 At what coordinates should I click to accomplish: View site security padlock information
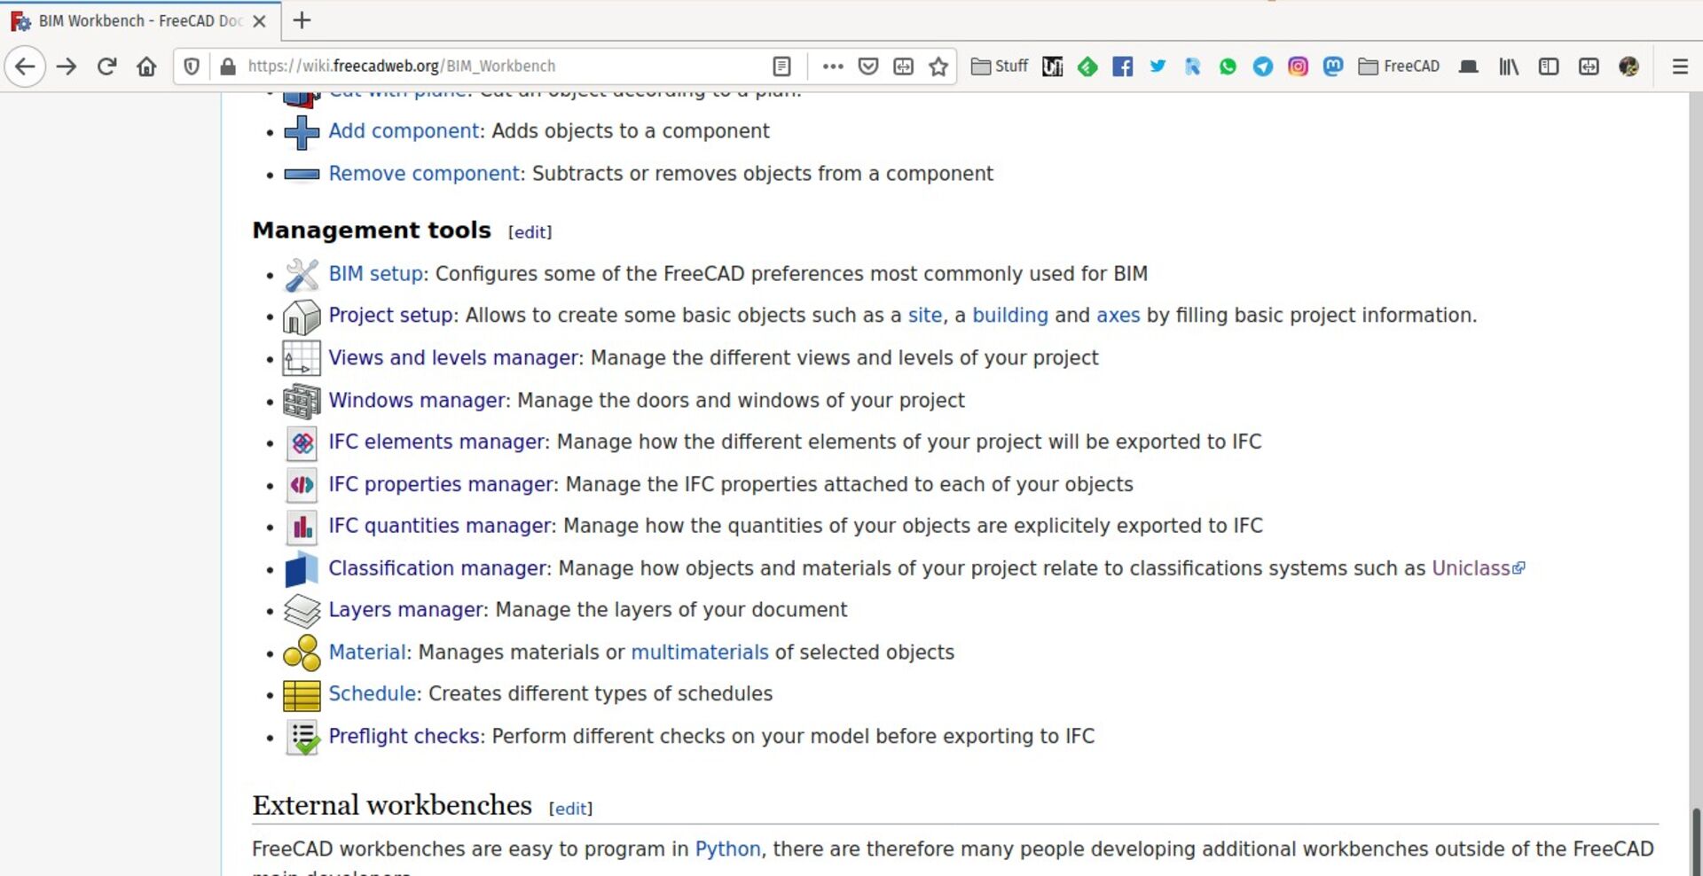[228, 66]
